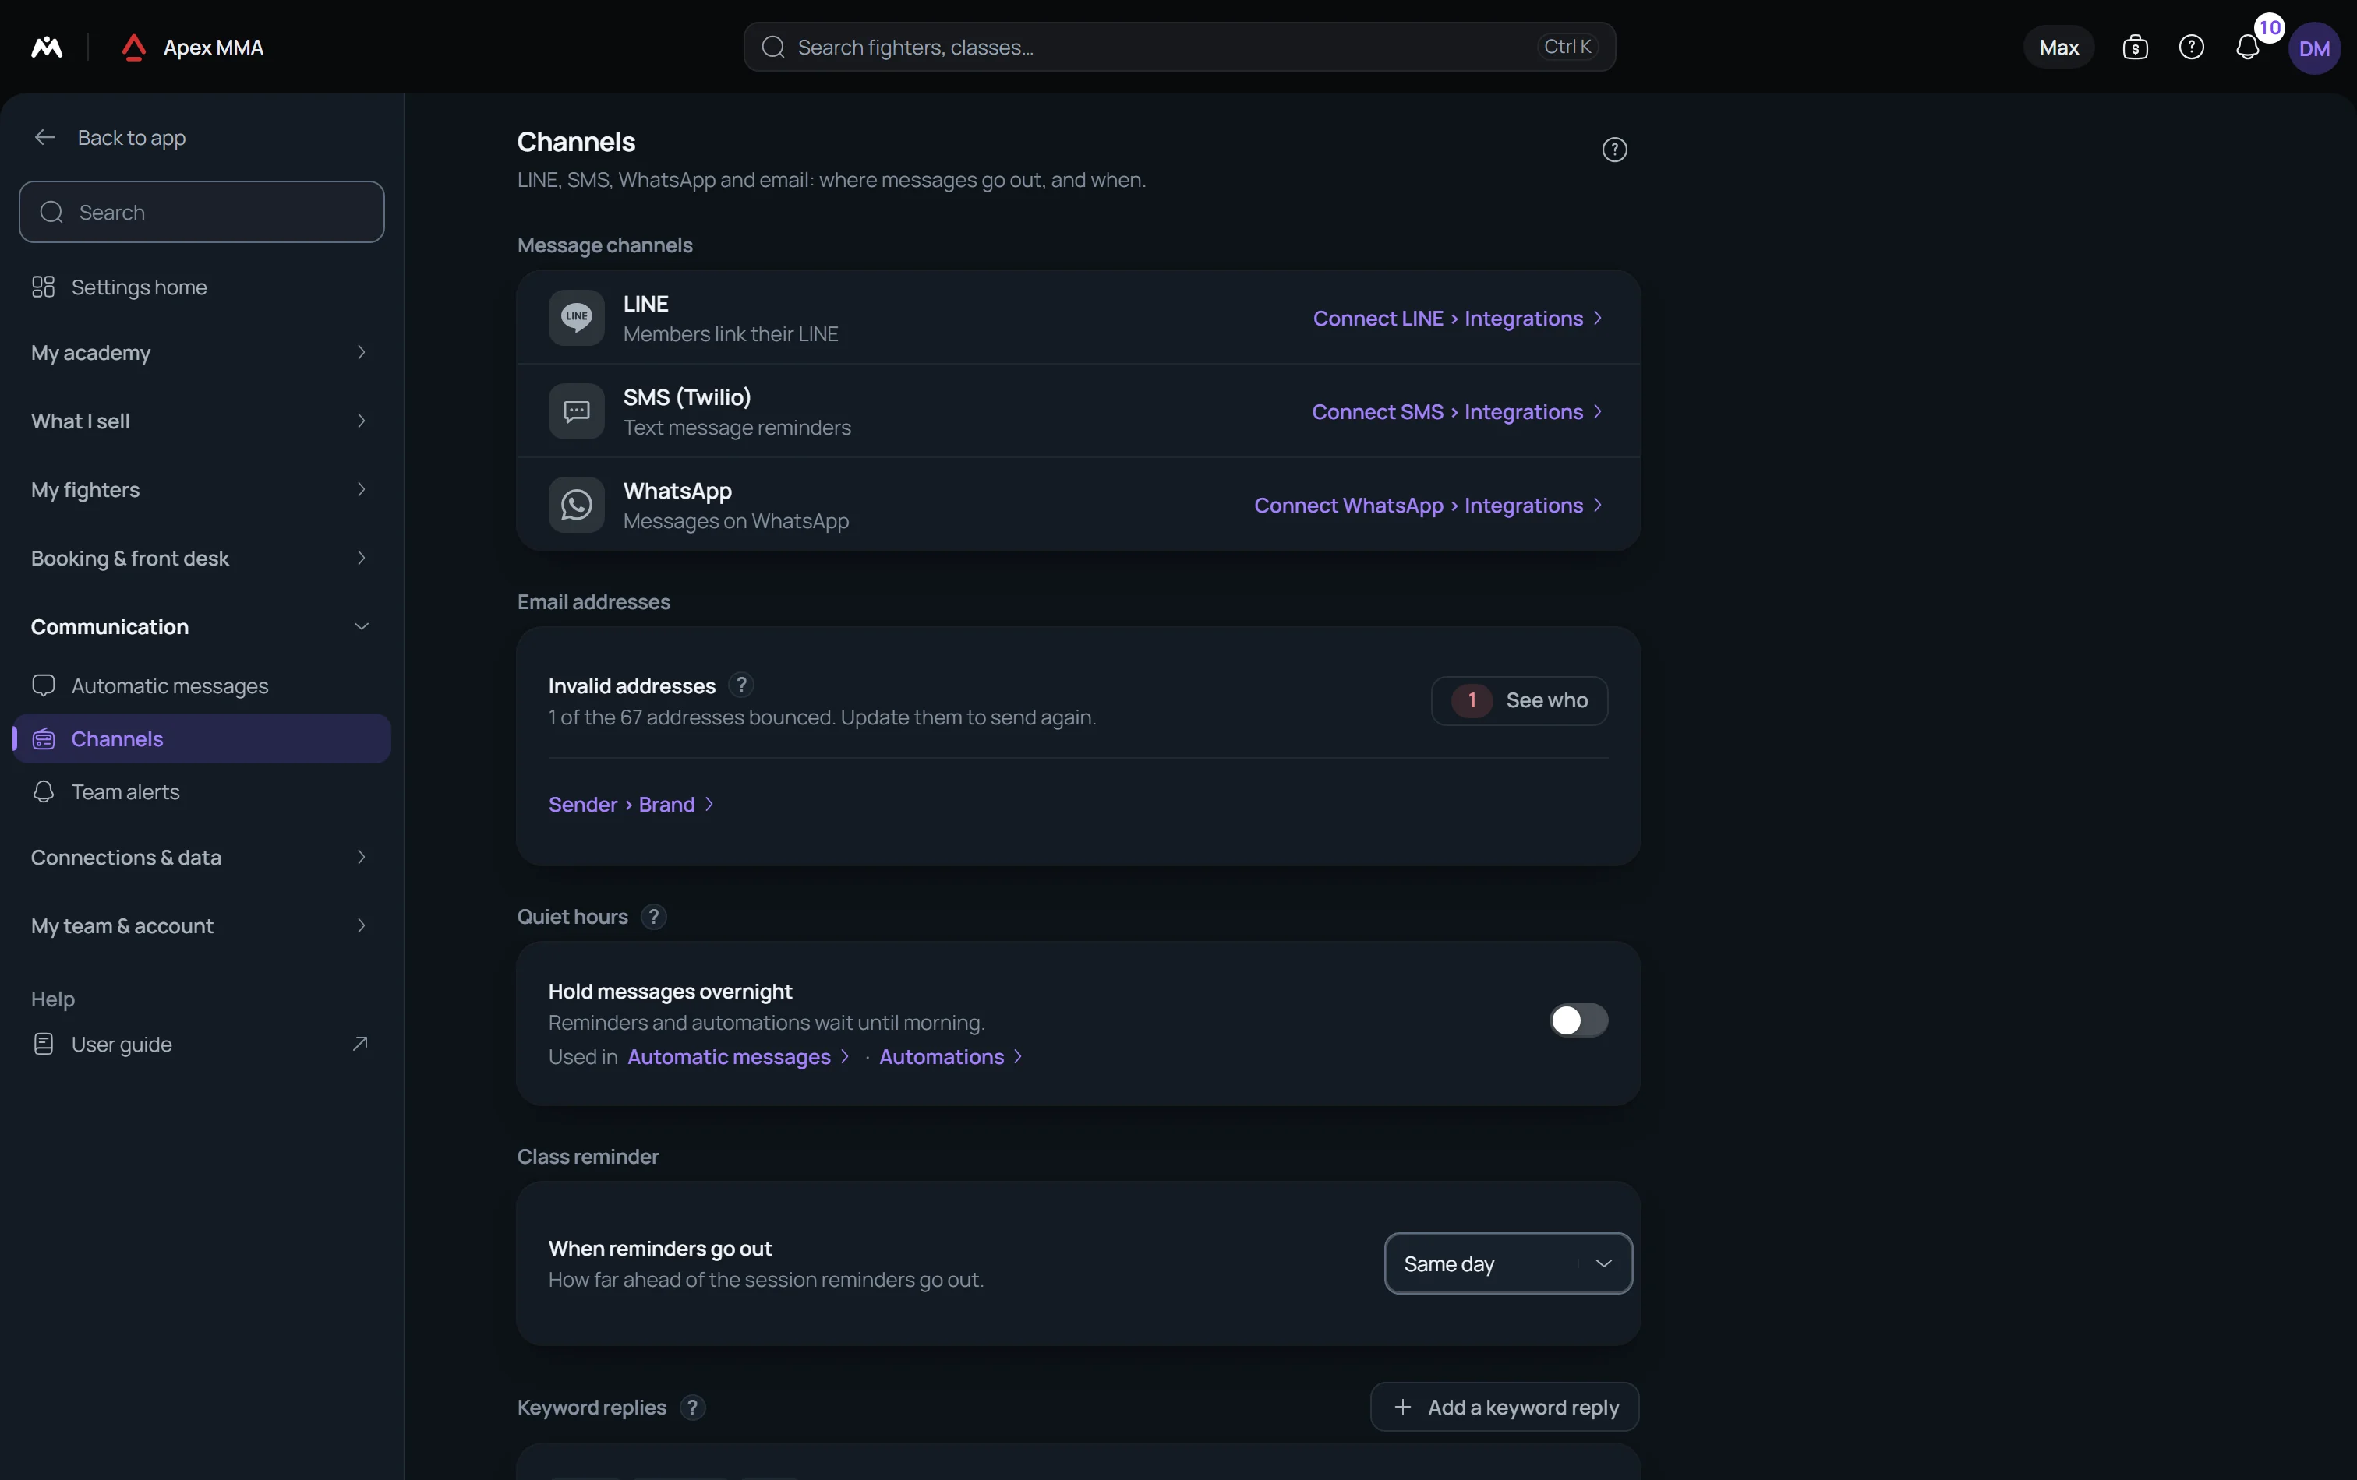Open notifications bell icon
Screen dimensions: 2357x1480
coord(2247,47)
